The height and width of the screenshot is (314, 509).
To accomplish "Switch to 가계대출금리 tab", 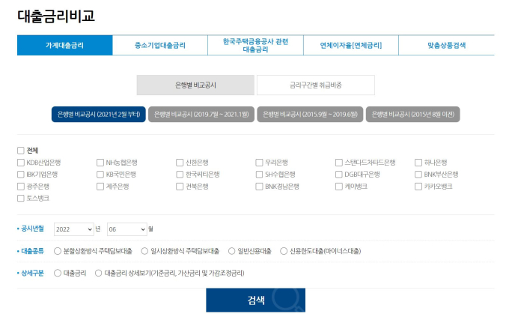I will pos(65,45).
